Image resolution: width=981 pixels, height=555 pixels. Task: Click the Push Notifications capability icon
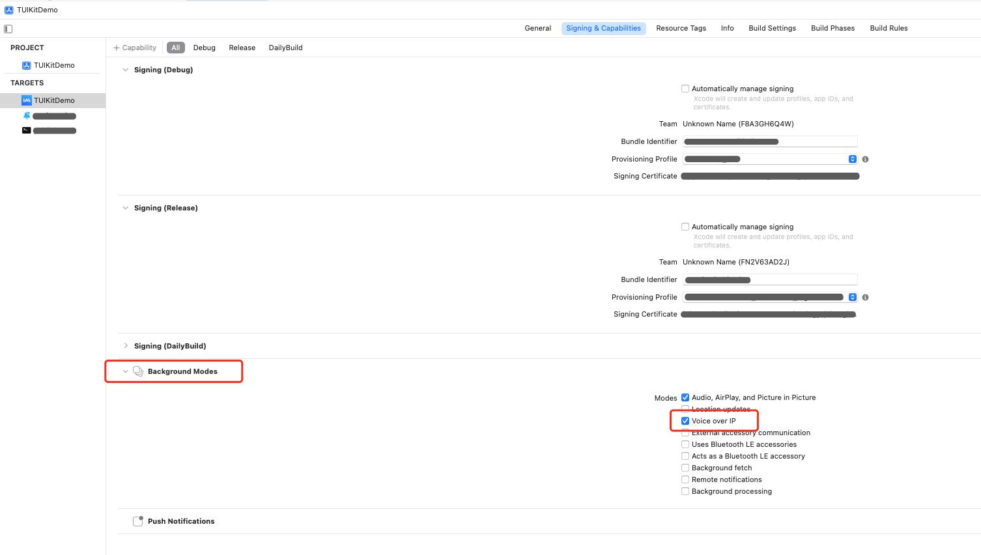[138, 521]
